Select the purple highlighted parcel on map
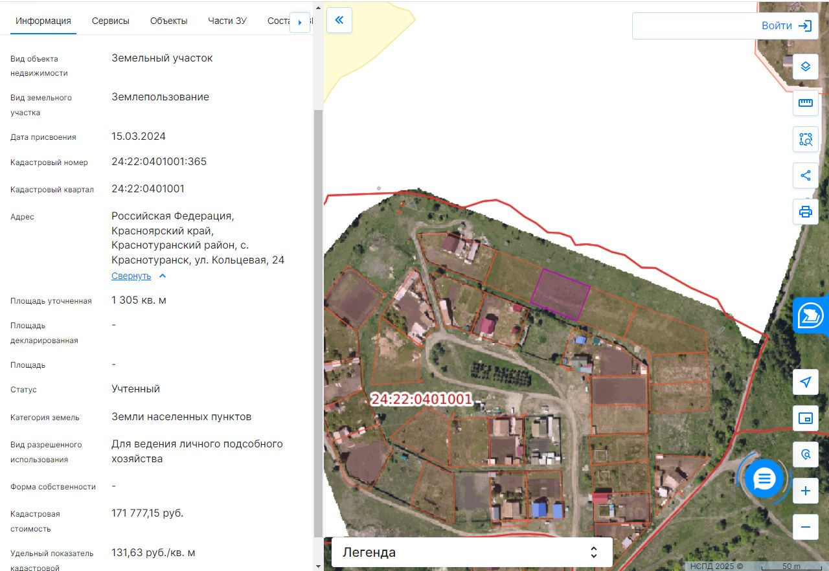 [560, 295]
